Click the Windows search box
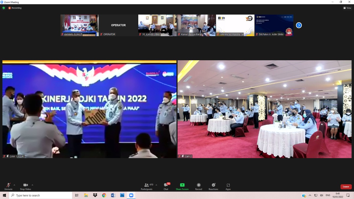 (x=41, y=195)
